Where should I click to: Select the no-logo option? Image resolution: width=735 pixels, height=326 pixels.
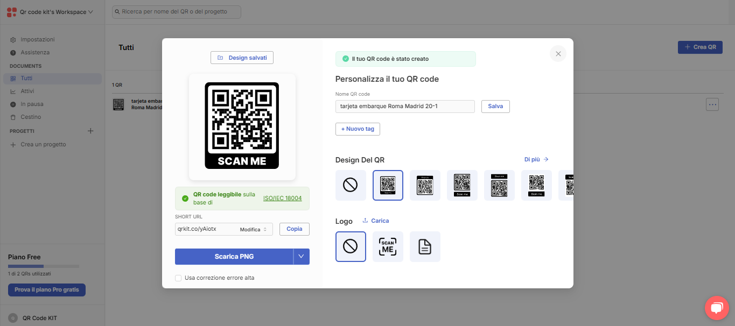click(351, 246)
